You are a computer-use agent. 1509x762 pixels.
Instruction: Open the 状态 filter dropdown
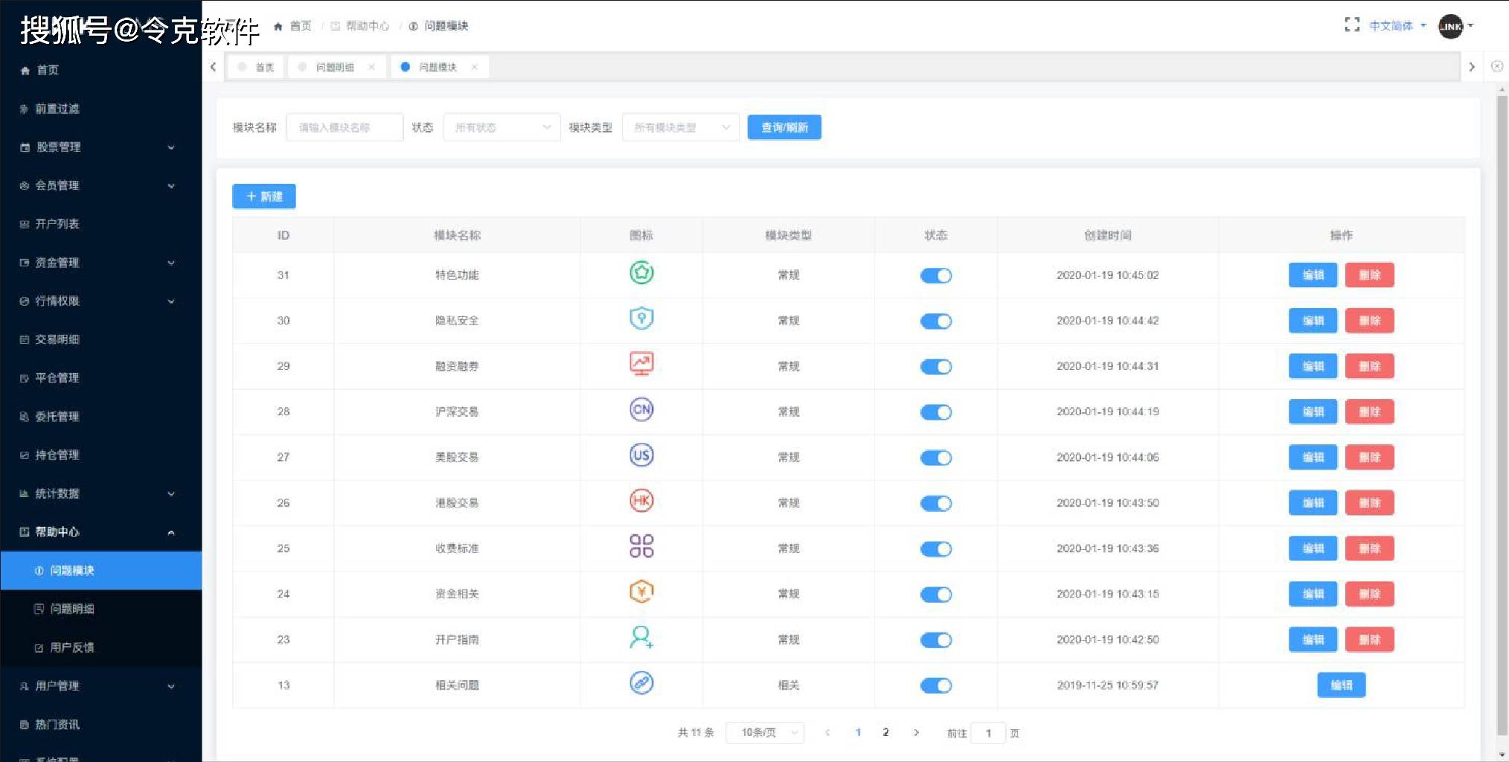point(502,127)
